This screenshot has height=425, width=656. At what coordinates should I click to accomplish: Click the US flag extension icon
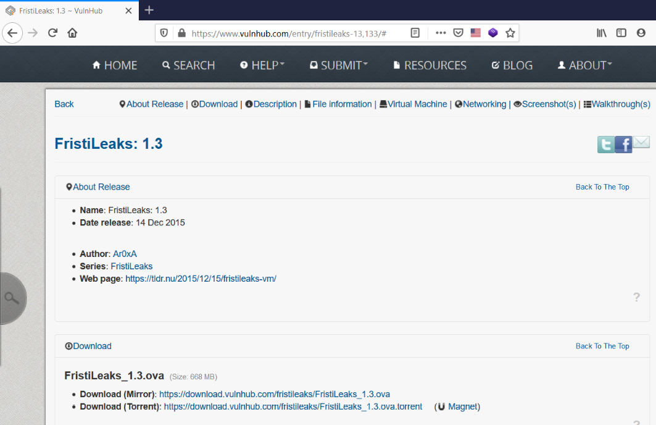[476, 33]
